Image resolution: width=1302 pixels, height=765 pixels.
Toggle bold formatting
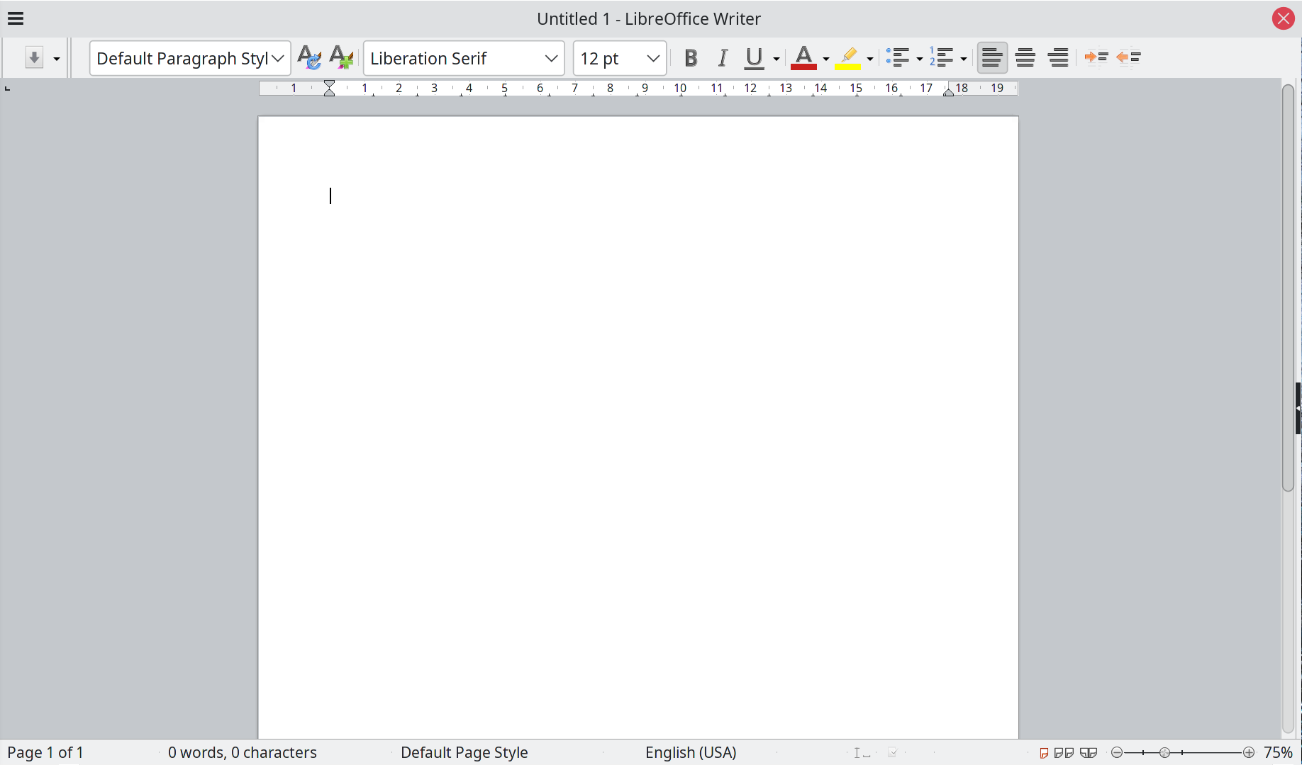pos(691,58)
